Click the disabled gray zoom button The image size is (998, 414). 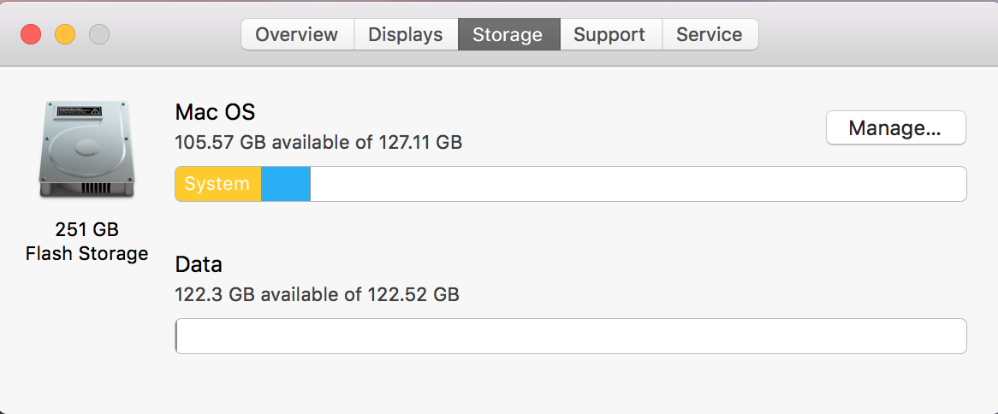[x=99, y=35]
